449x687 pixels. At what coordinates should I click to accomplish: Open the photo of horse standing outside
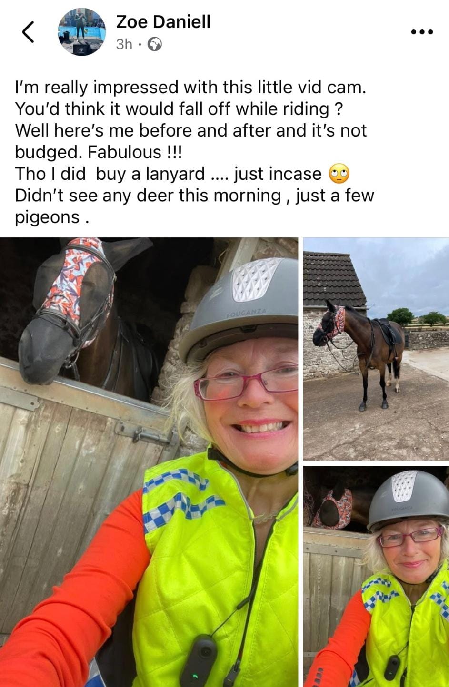coord(376,349)
